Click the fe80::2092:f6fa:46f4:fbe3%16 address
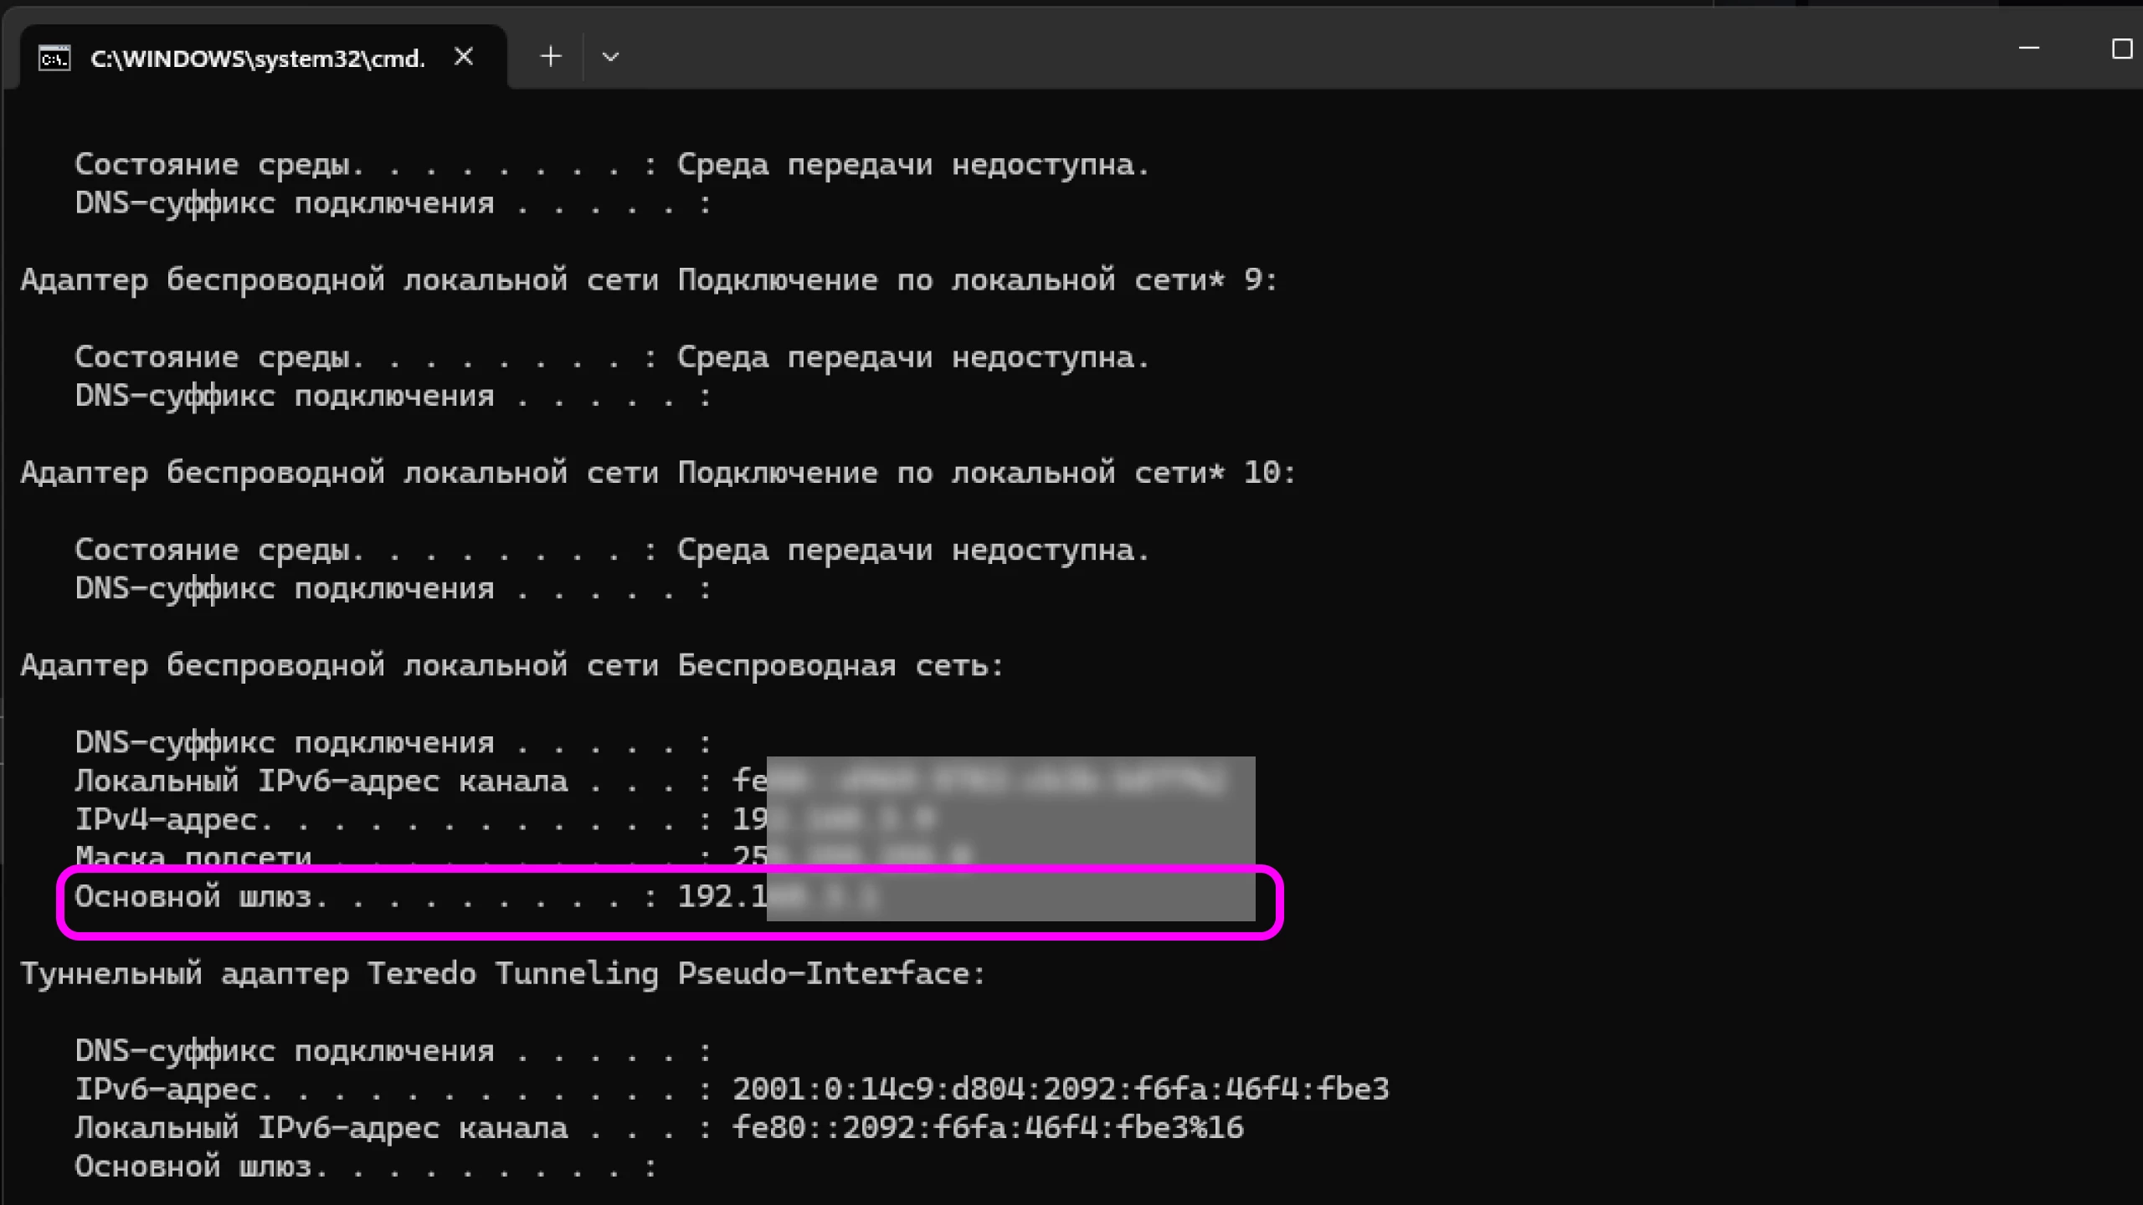This screenshot has width=2143, height=1205. pos(988,1128)
